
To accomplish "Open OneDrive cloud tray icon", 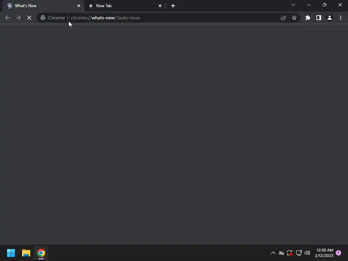I will tap(281, 253).
